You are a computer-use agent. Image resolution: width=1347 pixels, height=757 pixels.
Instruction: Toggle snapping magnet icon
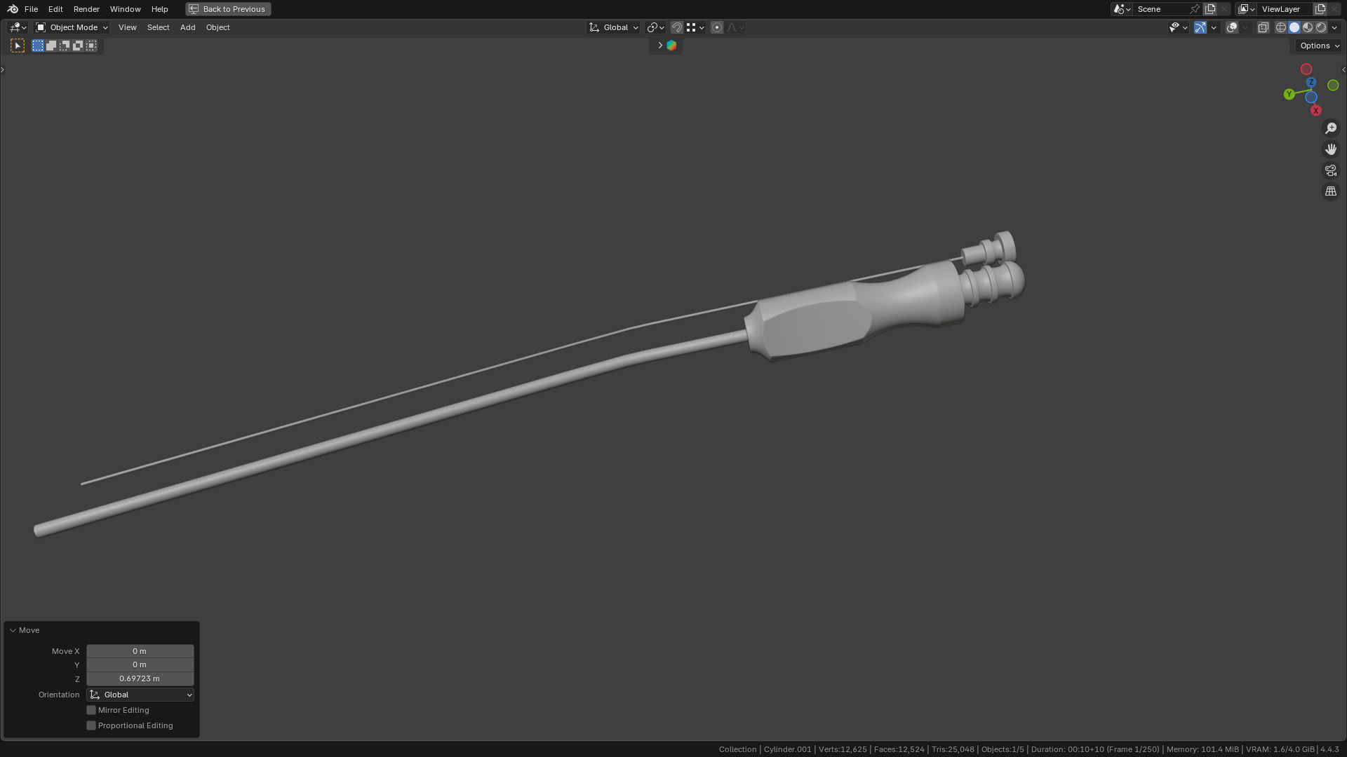point(676,27)
